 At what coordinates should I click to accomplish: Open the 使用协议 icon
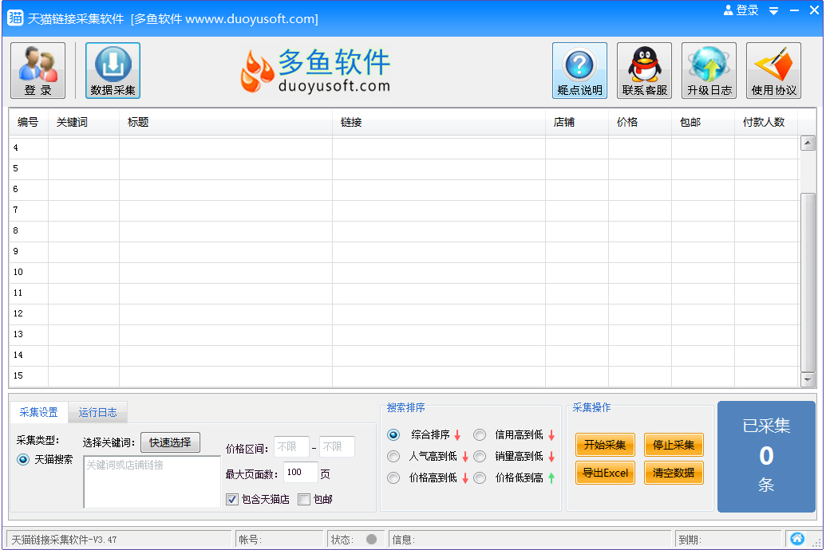tap(773, 70)
